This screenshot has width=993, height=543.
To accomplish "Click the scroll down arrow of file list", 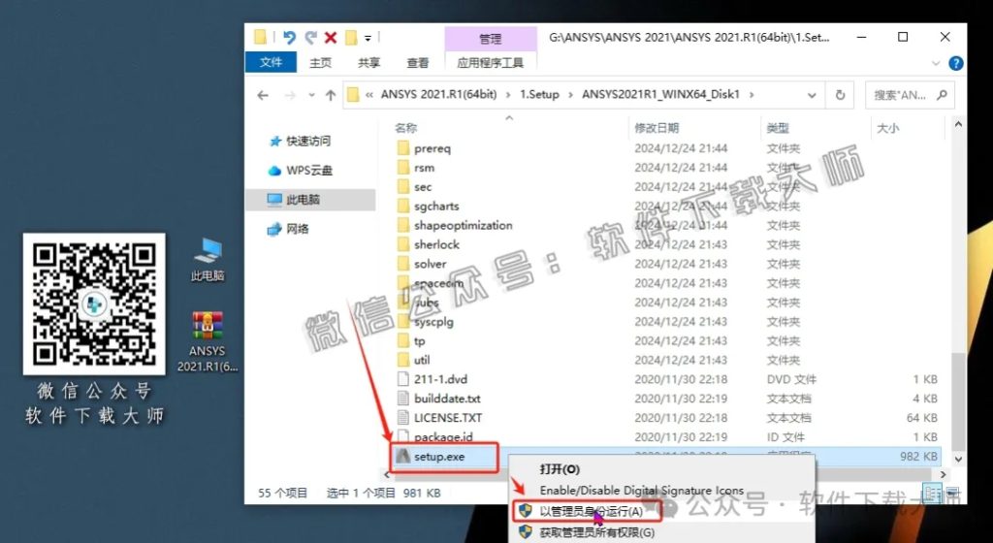I will coord(958,460).
